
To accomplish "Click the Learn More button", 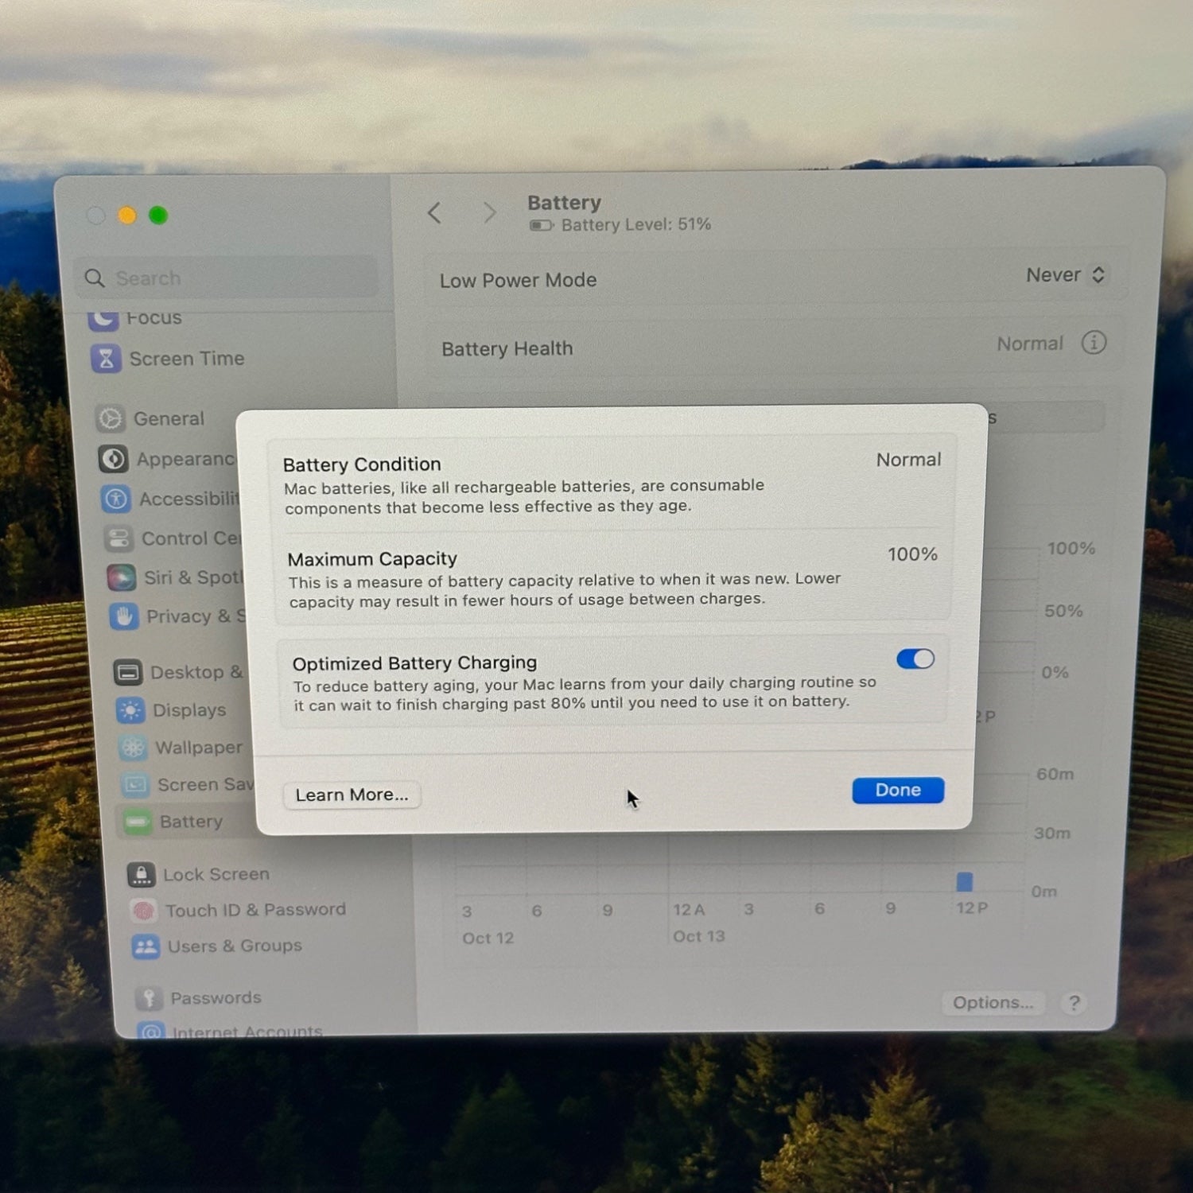I will click(x=352, y=795).
